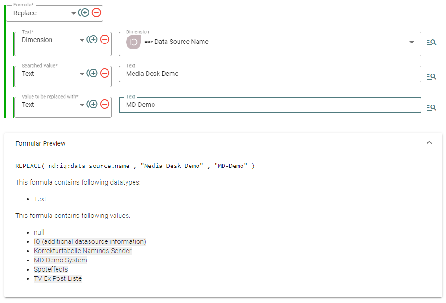Open value search for Data Source Name dimension
The width and height of the screenshot is (446, 303).
pyautogui.click(x=432, y=43)
